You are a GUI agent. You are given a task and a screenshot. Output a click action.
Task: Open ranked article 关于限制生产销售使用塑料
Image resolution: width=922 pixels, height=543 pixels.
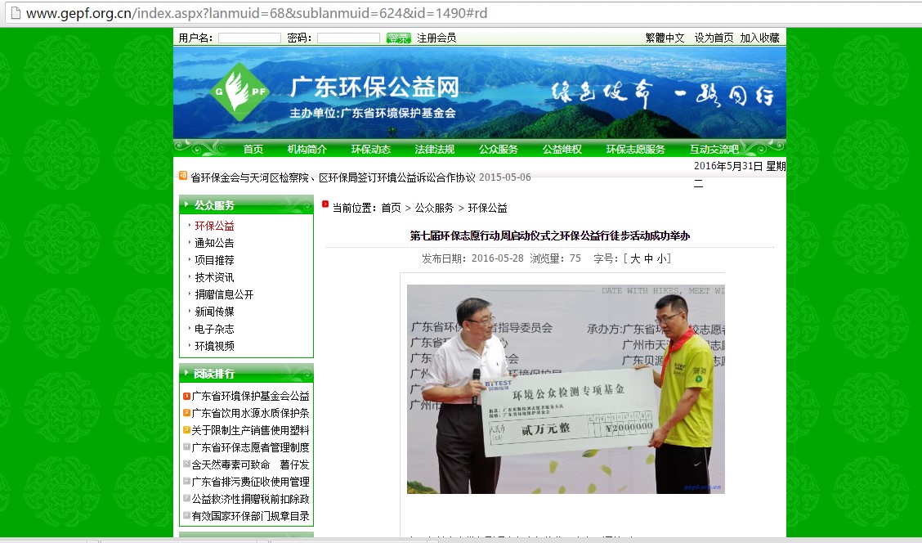(250, 430)
